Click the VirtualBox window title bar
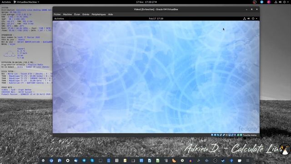 click(x=156, y=9)
